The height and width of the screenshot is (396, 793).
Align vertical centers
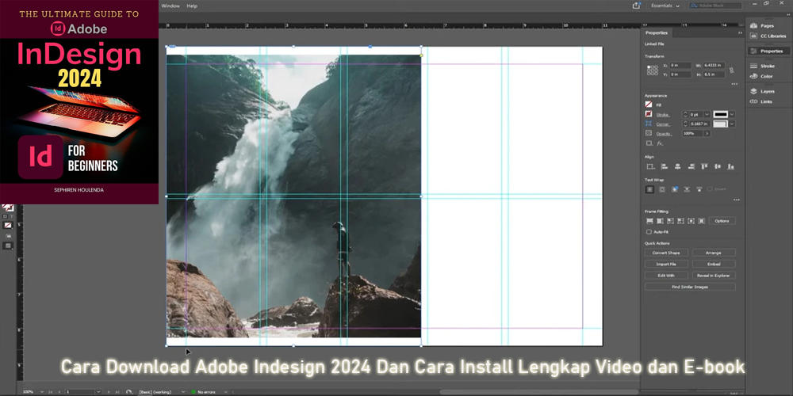coord(717,166)
